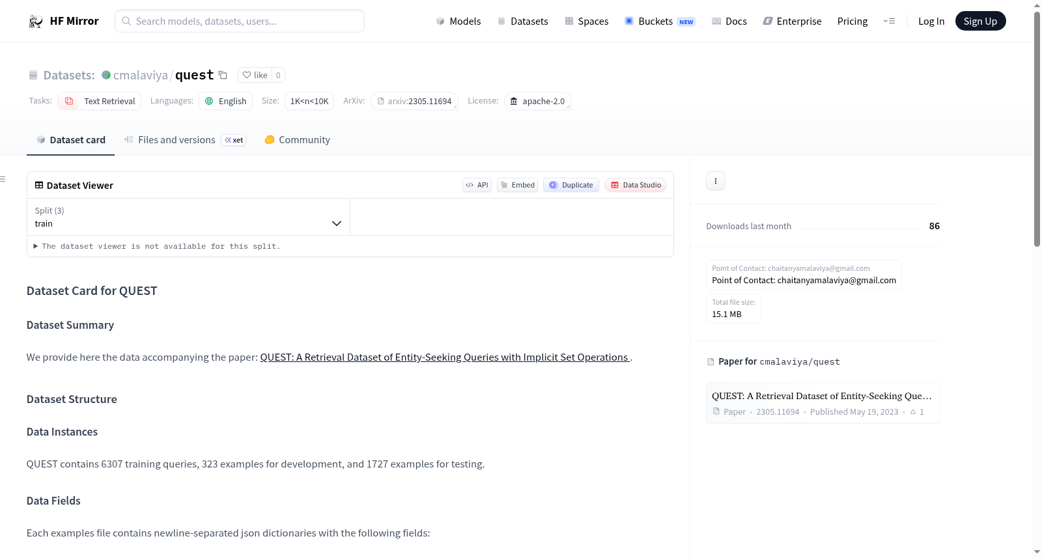The height and width of the screenshot is (558, 1042).
Task: Click the datasets icon before Datasets label
Action: click(33, 76)
